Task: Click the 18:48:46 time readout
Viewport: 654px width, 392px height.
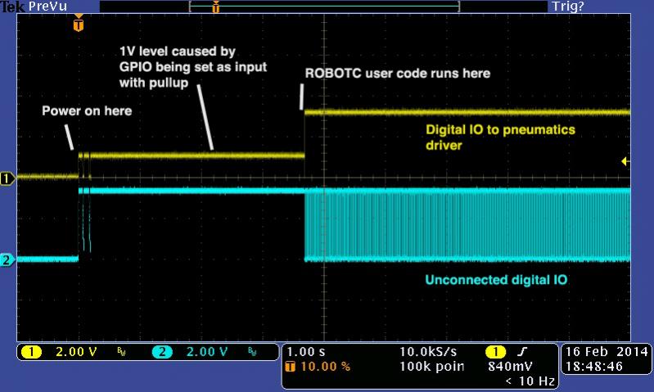Action: pos(594,367)
